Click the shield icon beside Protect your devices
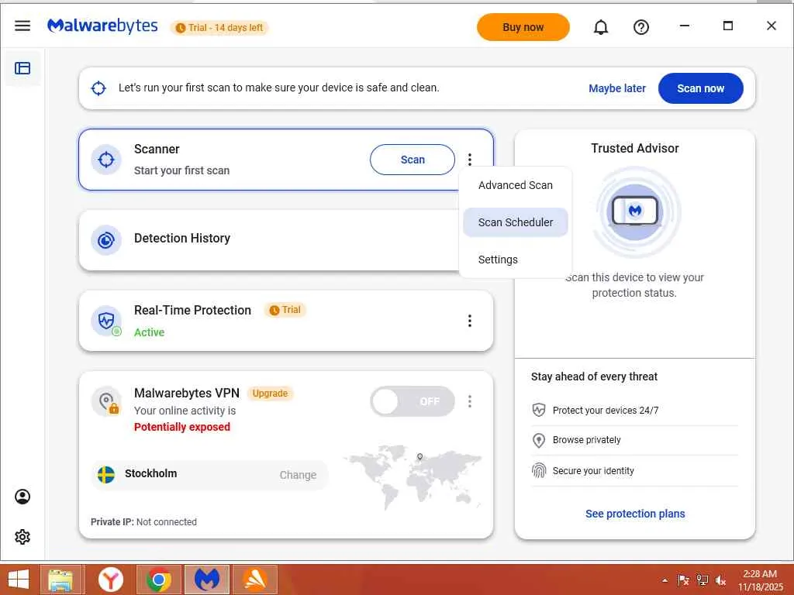Image resolution: width=794 pixels, height=595 pixels. pyautogui.click(x=539, y=410)
